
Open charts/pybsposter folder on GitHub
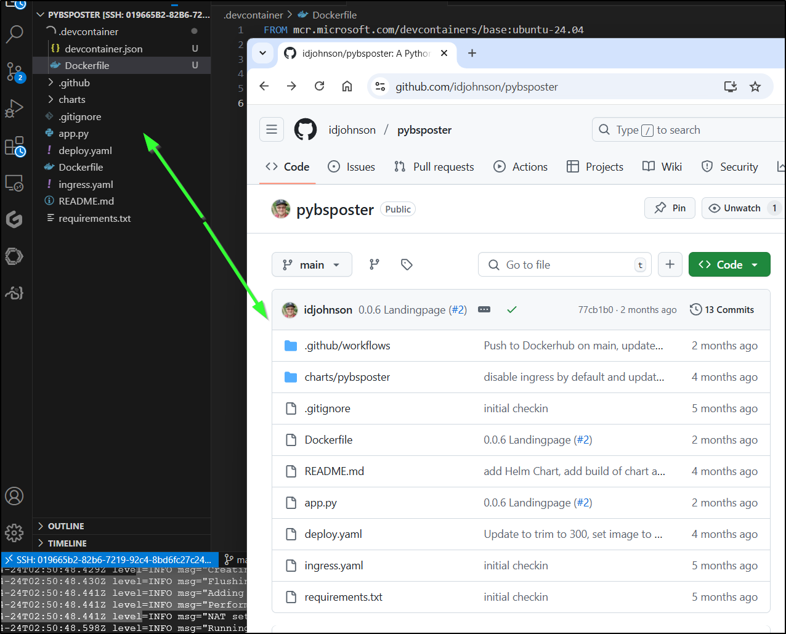point(347,377)
